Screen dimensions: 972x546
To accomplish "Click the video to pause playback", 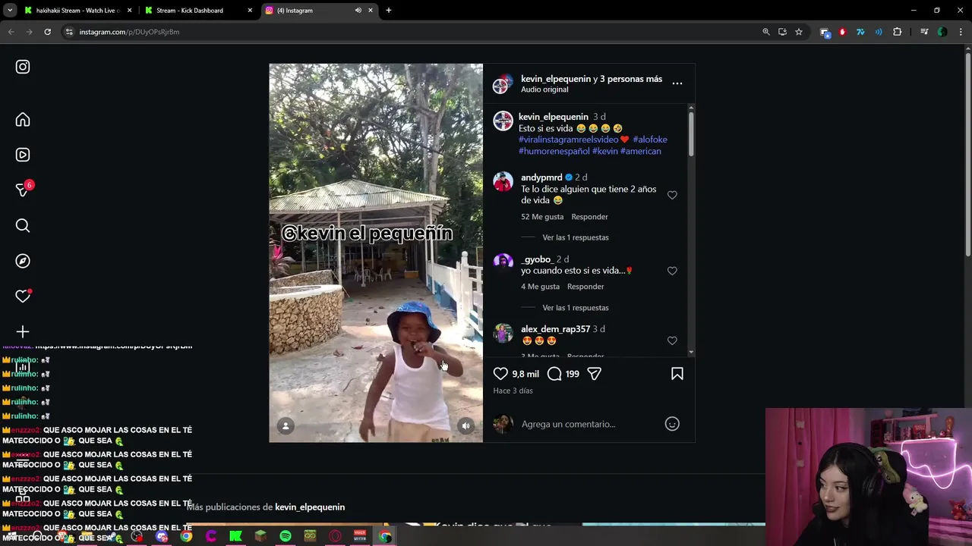I will click(375, 253).
